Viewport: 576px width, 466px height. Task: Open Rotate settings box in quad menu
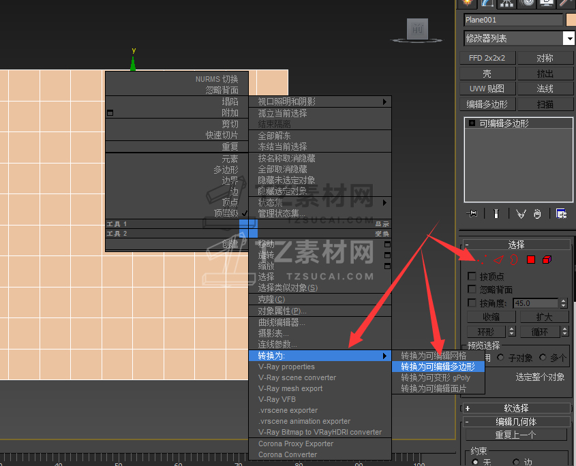pyautogui.click(x=387, y=255)
